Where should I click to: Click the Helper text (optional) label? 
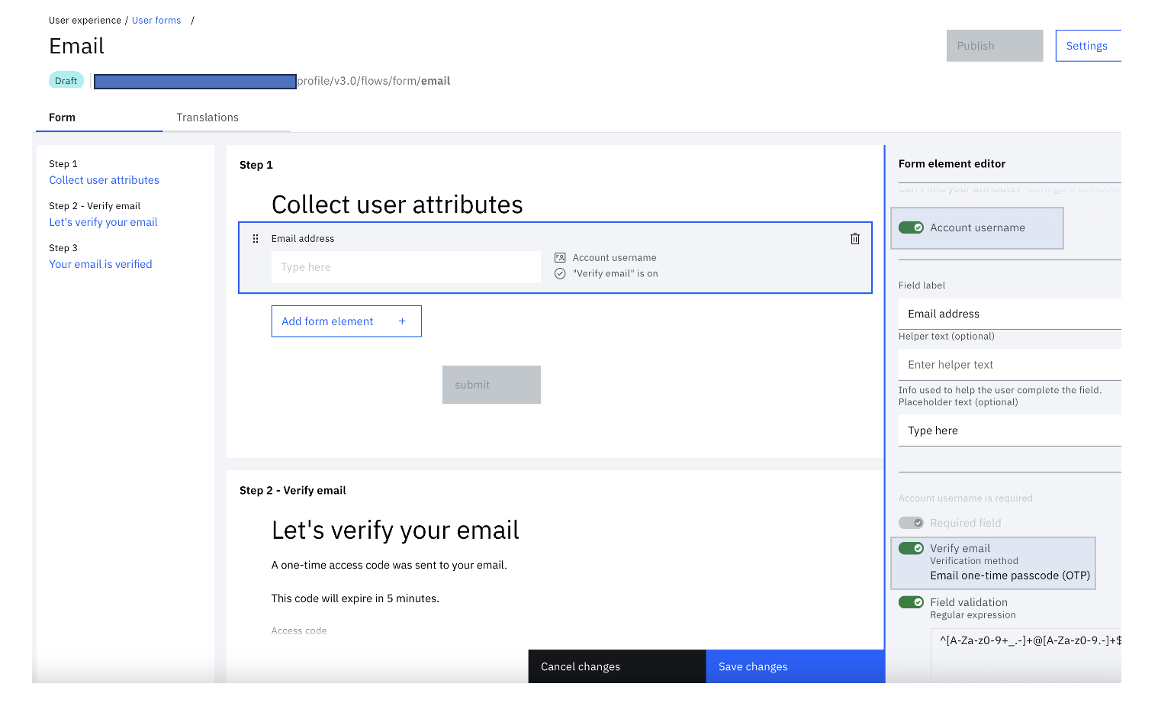tap(947, 337)
